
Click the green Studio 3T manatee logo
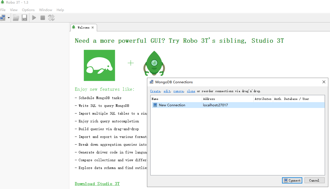click(99, 65)
